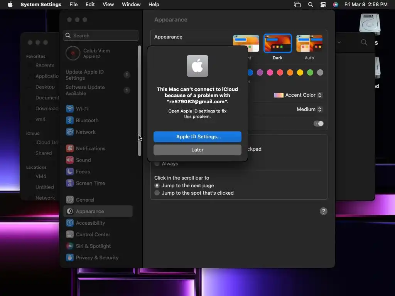Open the Edit menu
395x296 pixels.
tap(90, 5)
